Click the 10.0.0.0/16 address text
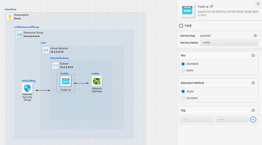This screenshot has height=145, width=262. coord(57,52)
